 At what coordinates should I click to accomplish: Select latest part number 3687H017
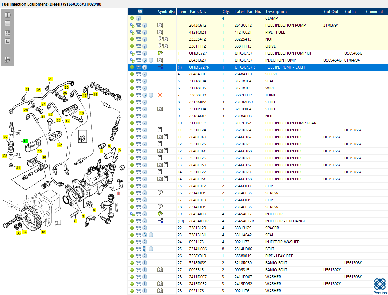[243, 95]
